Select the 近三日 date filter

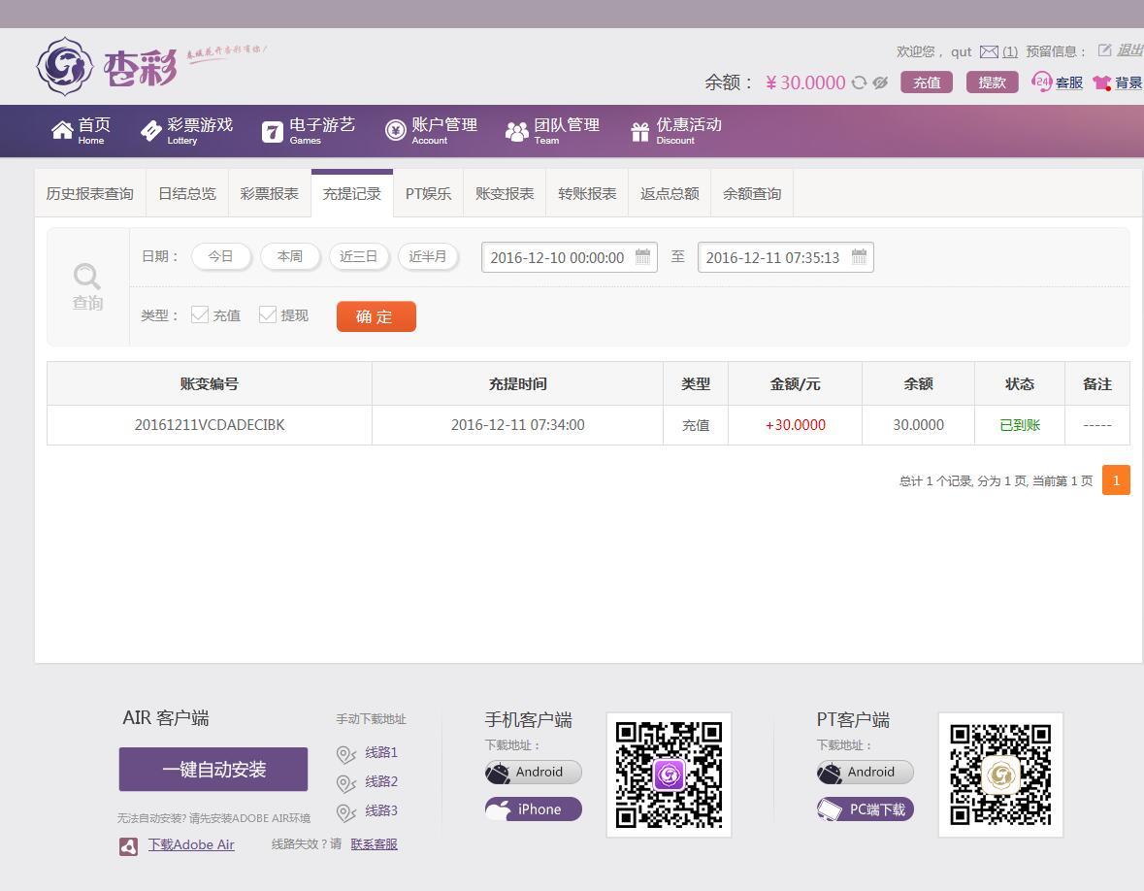tap(358, 256)
